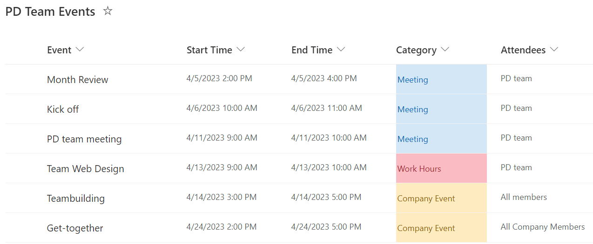The width and height of the screenshot is (593, 244).
Task: Open the Teambuilding event
Action: pyautogui.click(x=75, y=199)
